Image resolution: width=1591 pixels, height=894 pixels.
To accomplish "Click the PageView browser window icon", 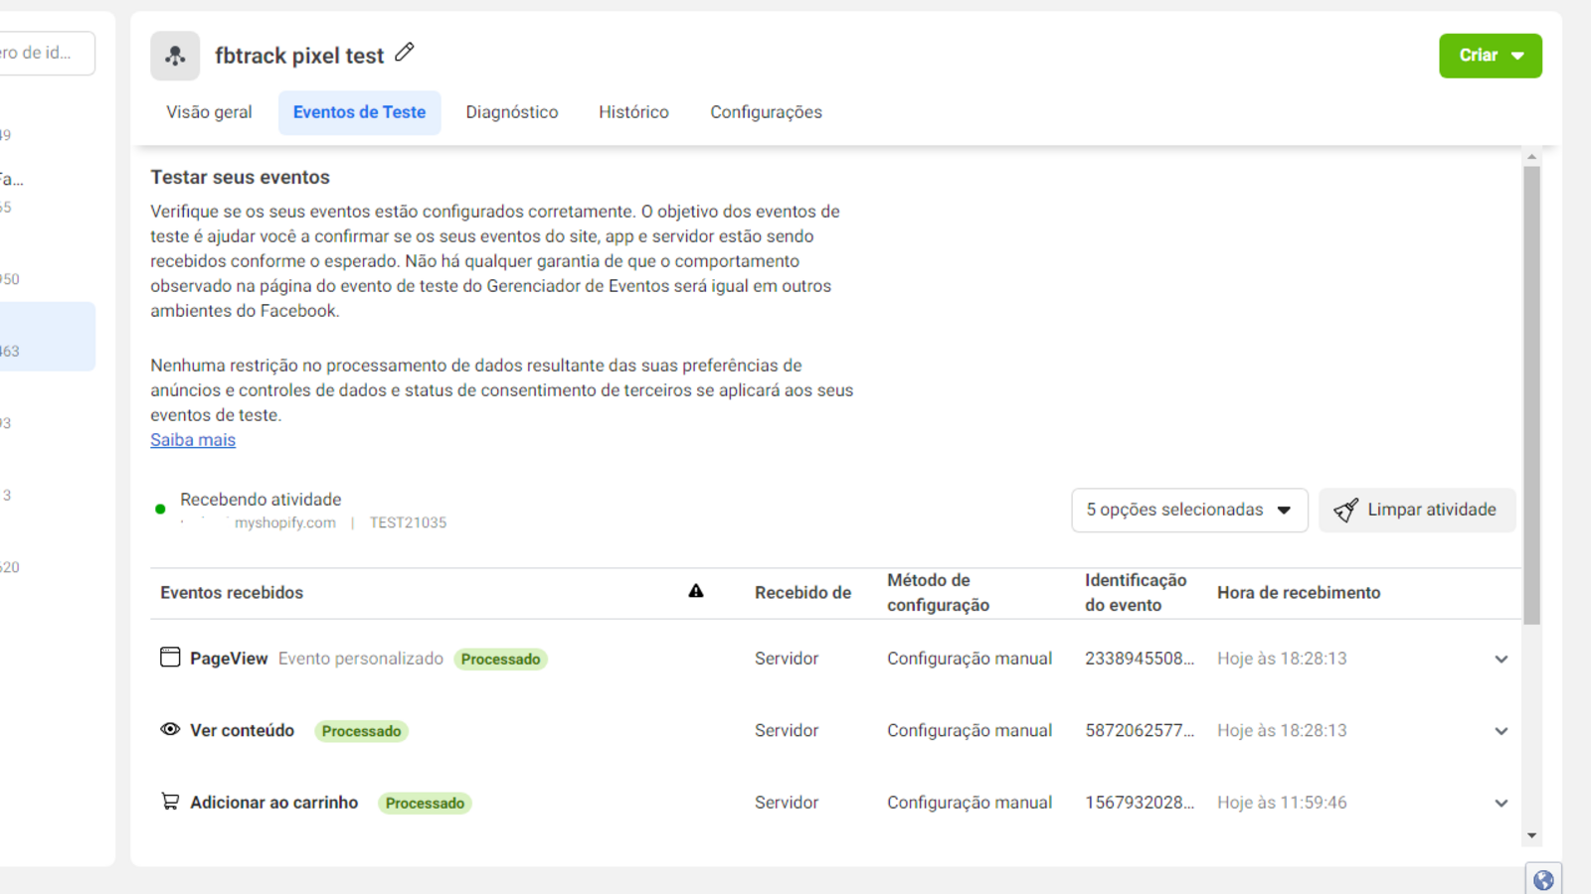I will click(x=170, y=658).
